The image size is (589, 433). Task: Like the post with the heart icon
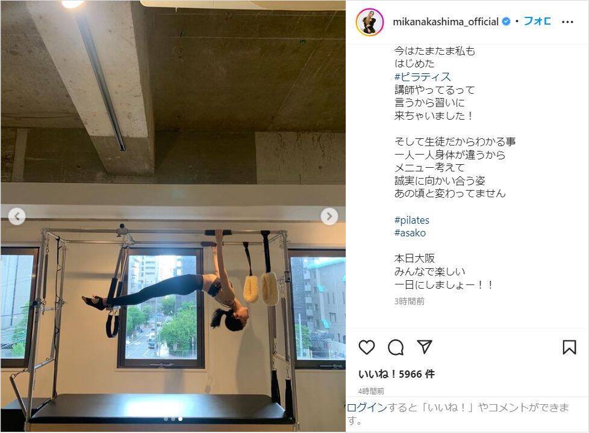(367, 347)
